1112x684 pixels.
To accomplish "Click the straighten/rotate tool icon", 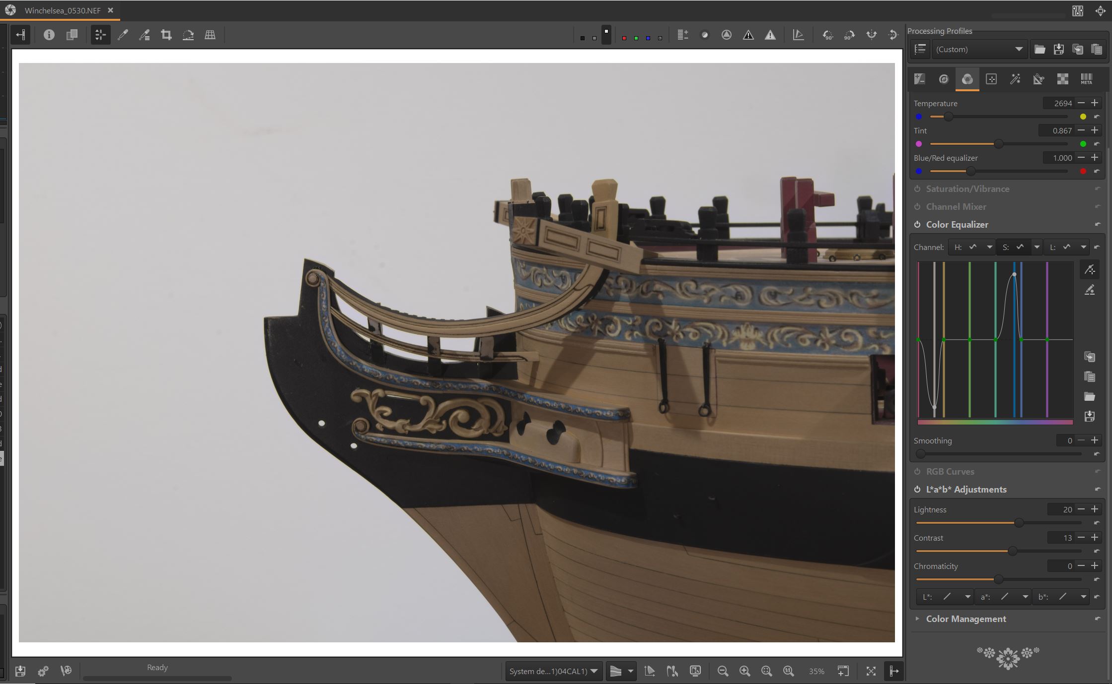I will coord(188,35).
